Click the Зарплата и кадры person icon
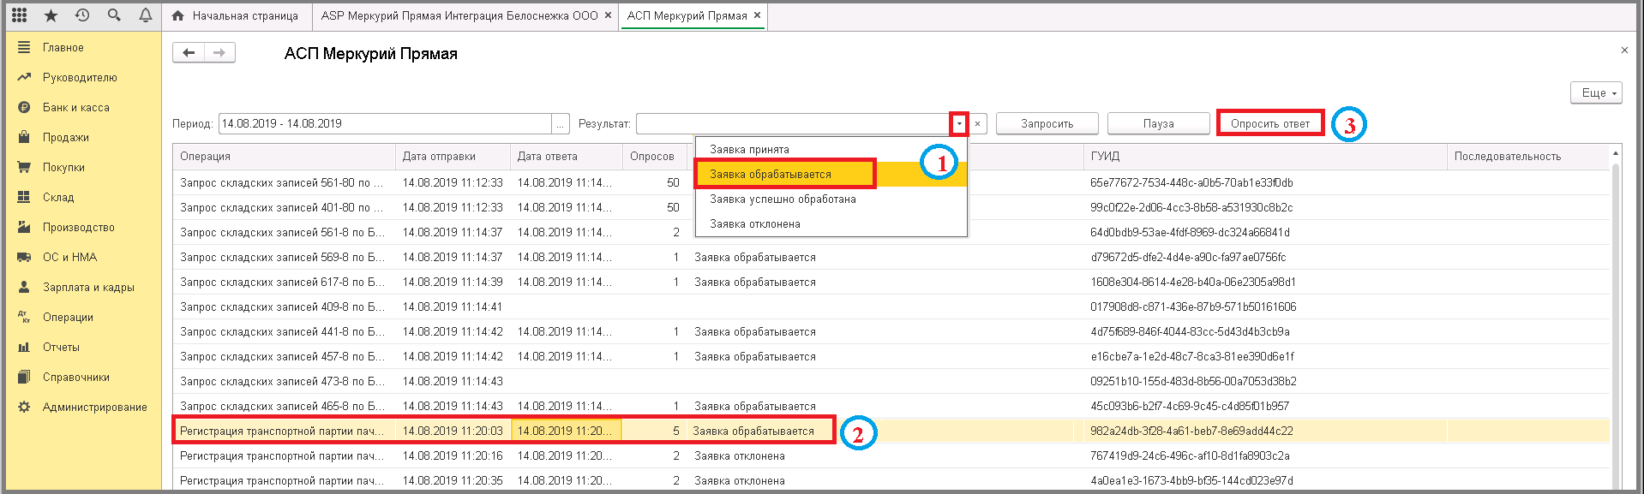The image size is (1644, 494). coord(24,287)
